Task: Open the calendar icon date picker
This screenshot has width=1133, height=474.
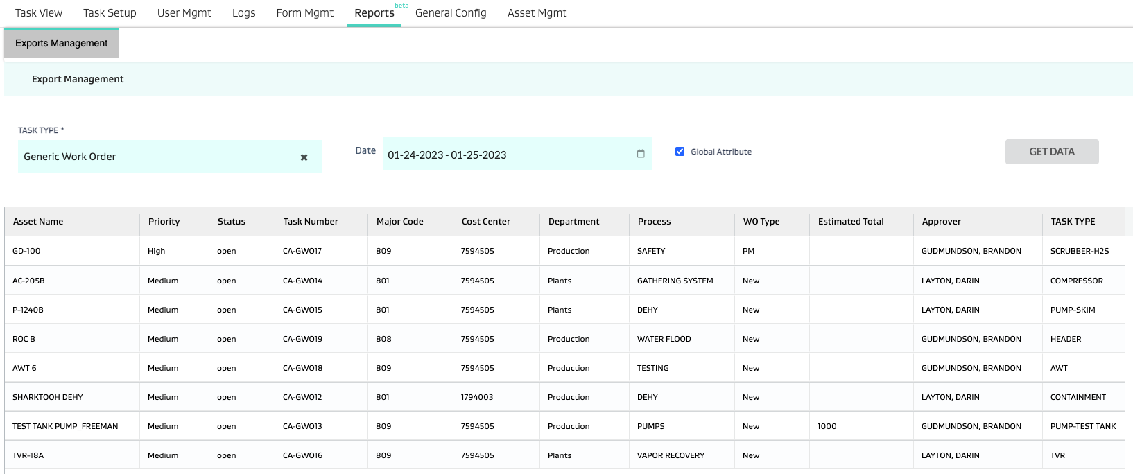Action: 641,154
